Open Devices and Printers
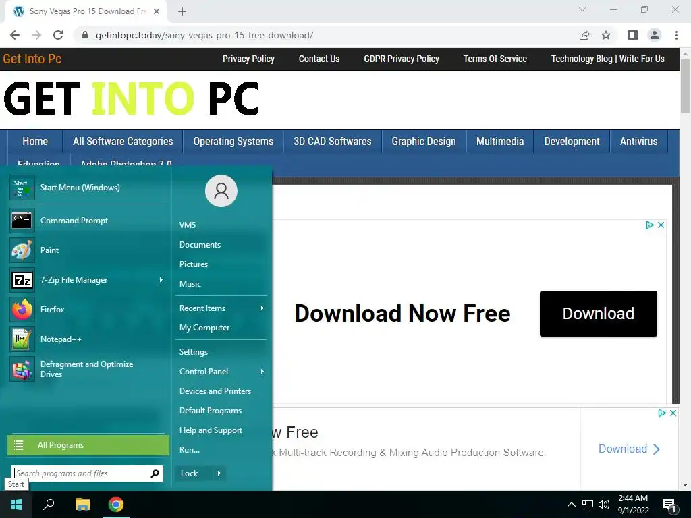This screenshot has height=518, width=691. 215,391
